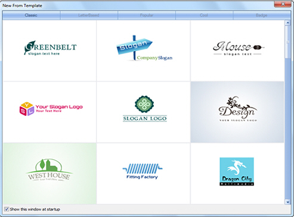The width and height of the screenshot is (294, 217).
Task: Switch to the Badge tab
Action: (262, 15)
